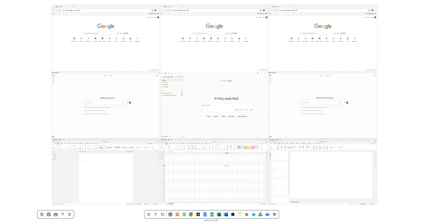Open the File tab in the document editor

click(54, 143)
